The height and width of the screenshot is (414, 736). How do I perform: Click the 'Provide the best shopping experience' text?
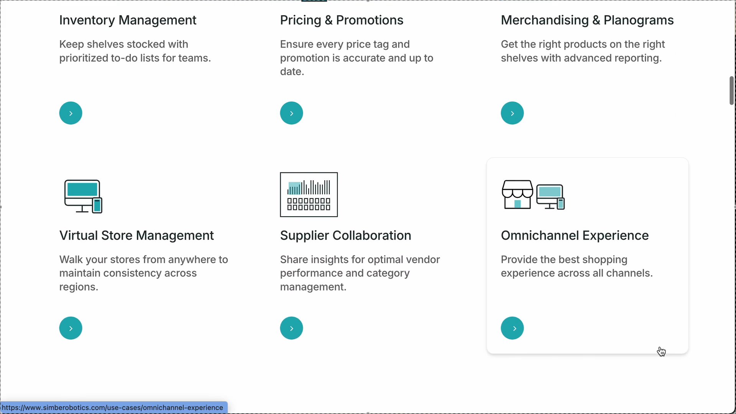(577, 266)
